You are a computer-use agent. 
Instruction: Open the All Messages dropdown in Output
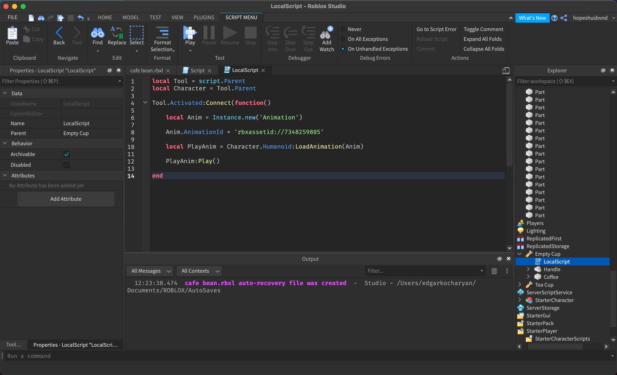click(149, 271)
